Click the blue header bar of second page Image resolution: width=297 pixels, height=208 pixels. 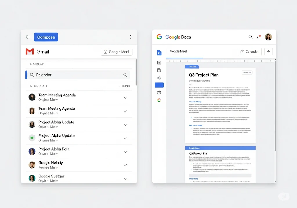click(220, 148)
